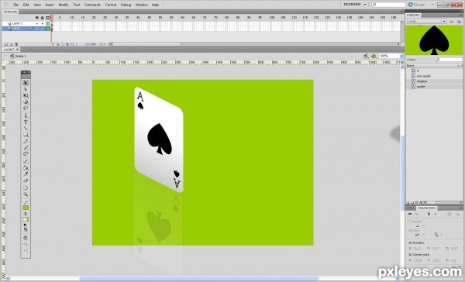Open the DESIGNER workspace dropdown
This screenshot has width=465, height=282.
click(x=355, y=5)
